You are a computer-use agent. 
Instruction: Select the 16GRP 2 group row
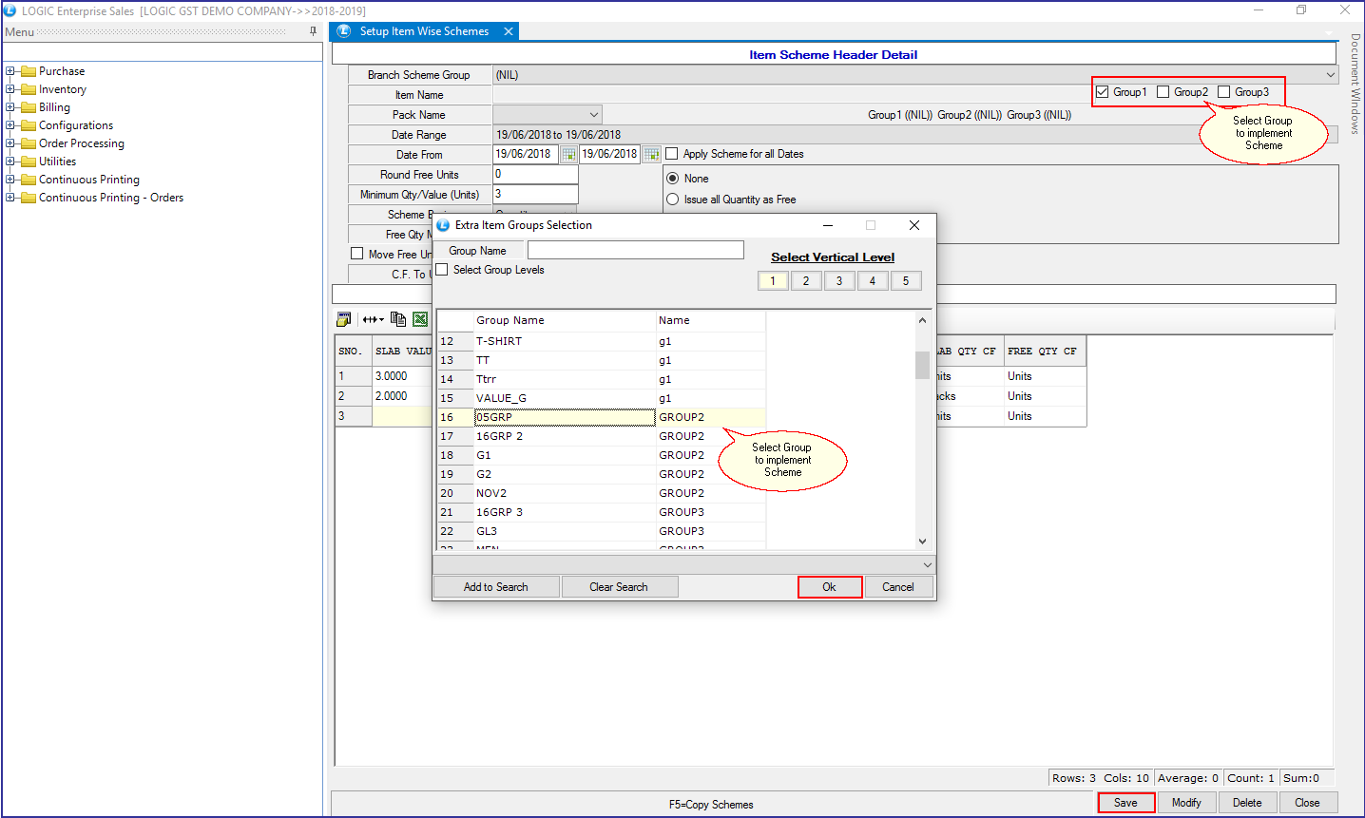point(601,436)
